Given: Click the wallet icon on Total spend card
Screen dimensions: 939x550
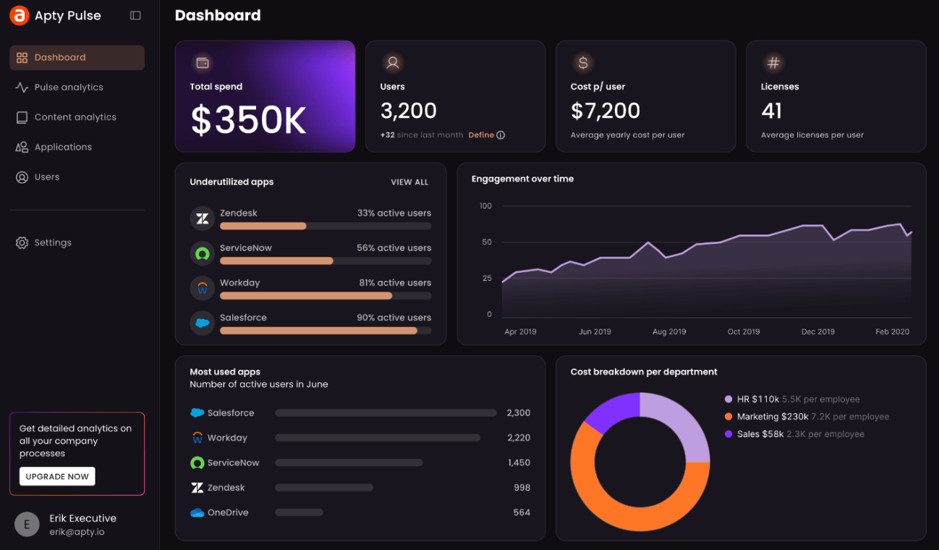Looking at the screenshot, I should pos(202,63).
